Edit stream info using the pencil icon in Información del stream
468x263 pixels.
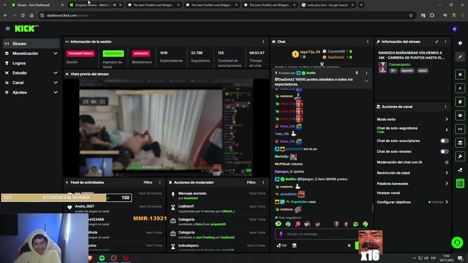pyautogui.click(x=437, y=42)
